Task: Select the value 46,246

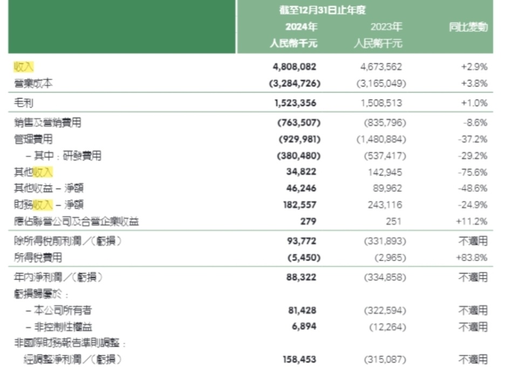Action: click(x=301, y=188)
